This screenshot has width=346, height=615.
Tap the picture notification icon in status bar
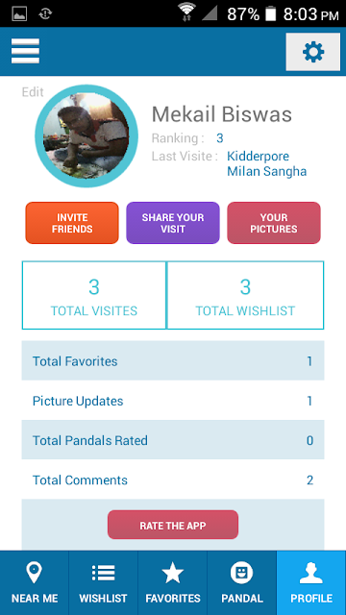tap(19, 14)
